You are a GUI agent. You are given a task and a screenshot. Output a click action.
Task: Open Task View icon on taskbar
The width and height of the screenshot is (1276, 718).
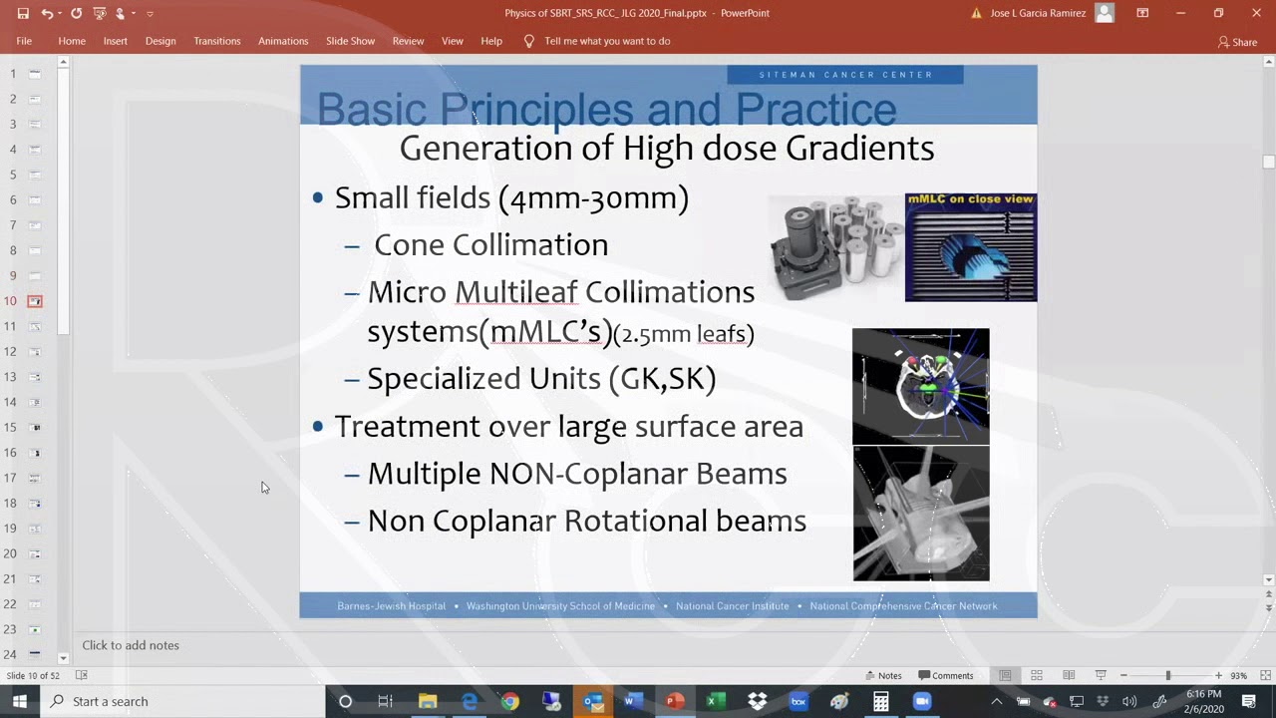[x=385, y=701]
